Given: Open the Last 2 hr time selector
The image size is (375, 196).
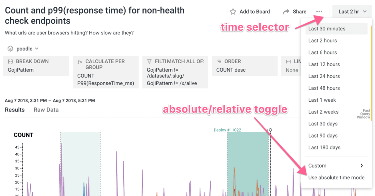Looking at the screenshot, I should pyautogui.click(x=352, y=12).
